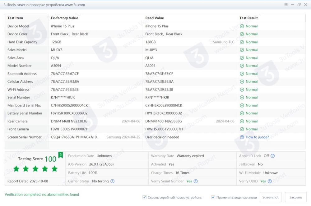Click the Verification completed, no abnormalities found message

[x=42, y=195]
